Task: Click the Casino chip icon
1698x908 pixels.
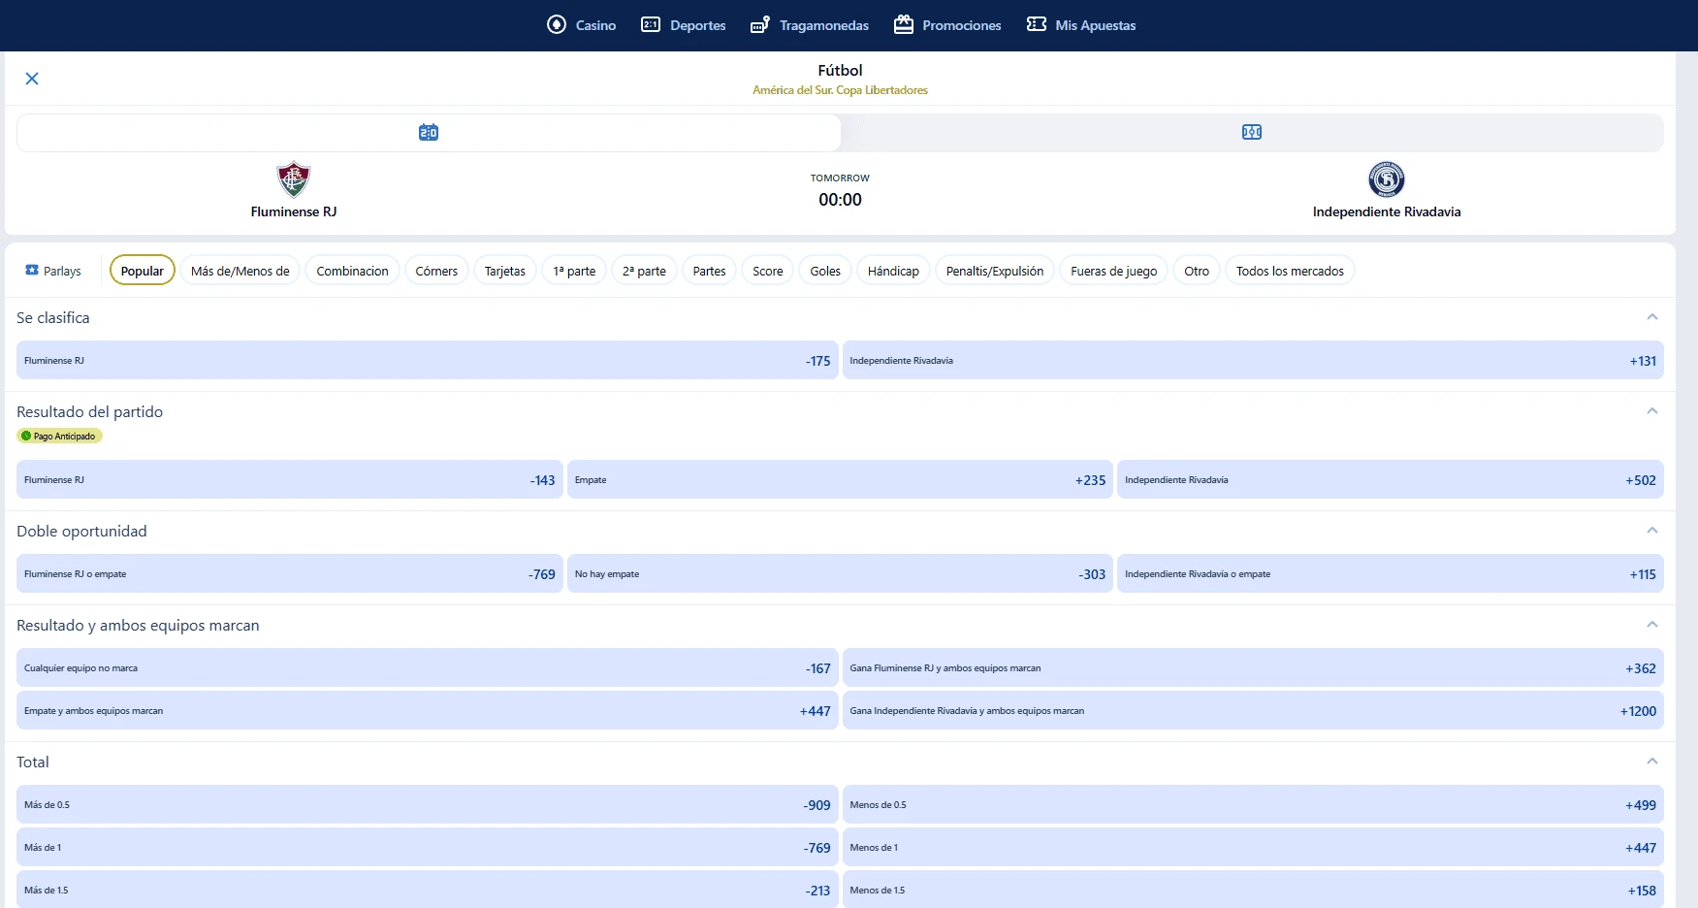Action: pyautogui.click(x=557, y=24)
